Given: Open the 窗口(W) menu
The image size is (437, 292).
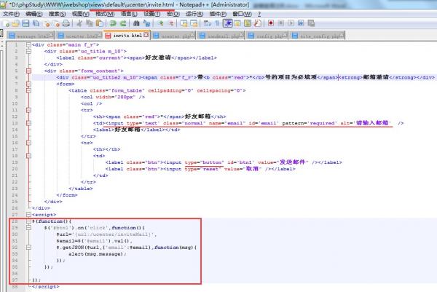Looking at the screenshot, I should click(x=242, y=14).
